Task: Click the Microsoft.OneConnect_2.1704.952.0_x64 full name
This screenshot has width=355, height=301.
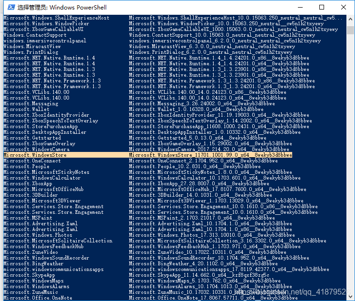Action: (203, 161)
